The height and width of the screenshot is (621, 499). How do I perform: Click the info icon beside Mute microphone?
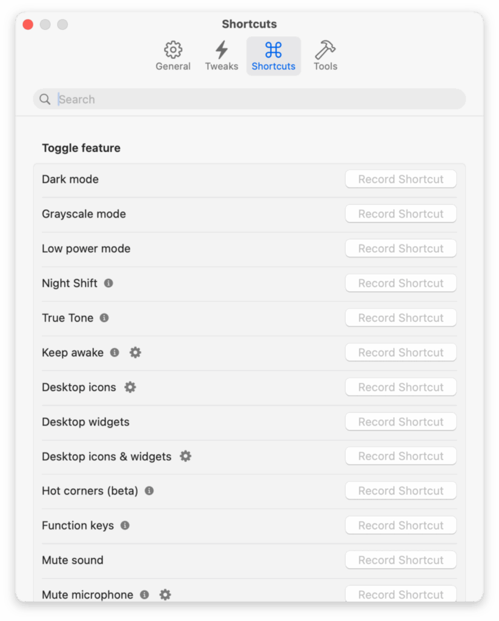(144, 595)
